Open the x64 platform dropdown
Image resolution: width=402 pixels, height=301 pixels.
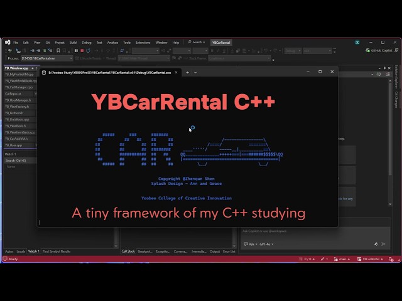[317, 51]
